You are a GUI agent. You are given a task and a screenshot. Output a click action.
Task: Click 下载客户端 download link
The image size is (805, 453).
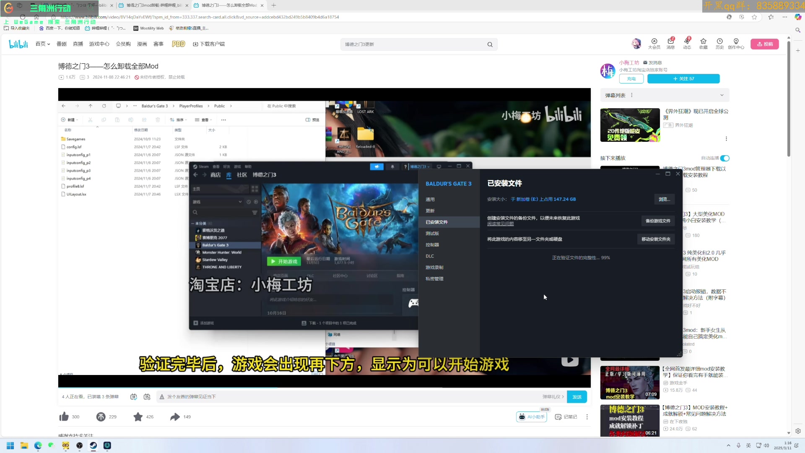click(x=209, y=44)
